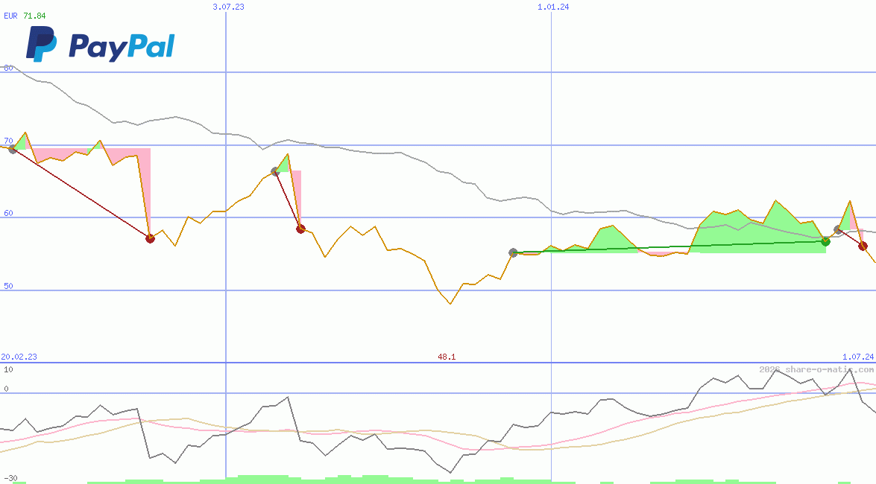
Task: Click the gray marker near the recent peak
Action: (836, 229)
